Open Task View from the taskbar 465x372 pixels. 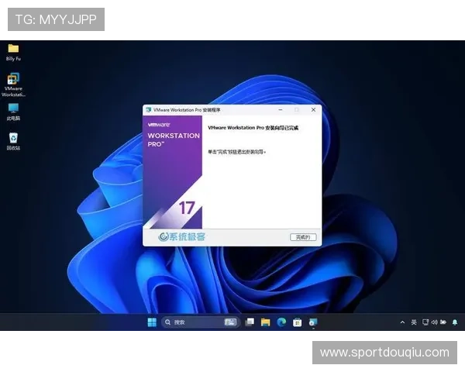[250, 322]
